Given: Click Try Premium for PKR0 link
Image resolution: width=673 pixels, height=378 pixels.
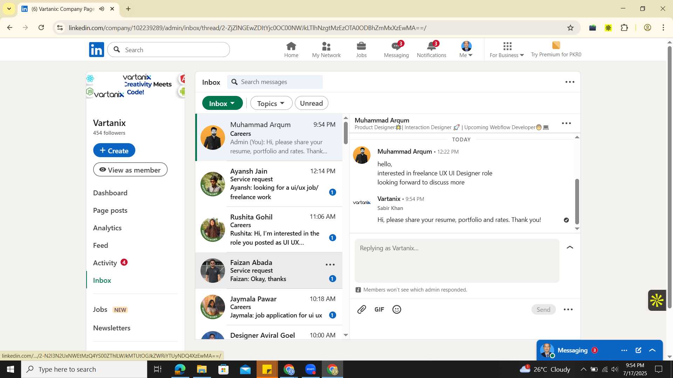Looking at the screenshot, I should 556,50.
